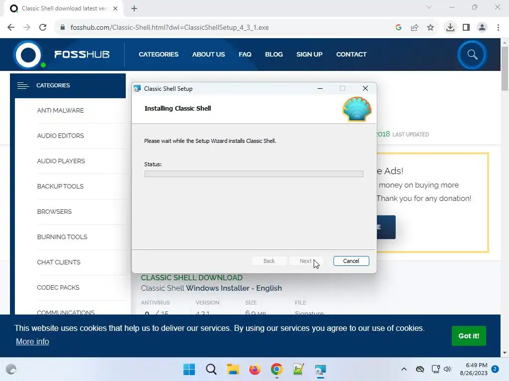509x381 pixels.
Task: Click the sidebar CATEGORIES header
Action: (68, 85)
